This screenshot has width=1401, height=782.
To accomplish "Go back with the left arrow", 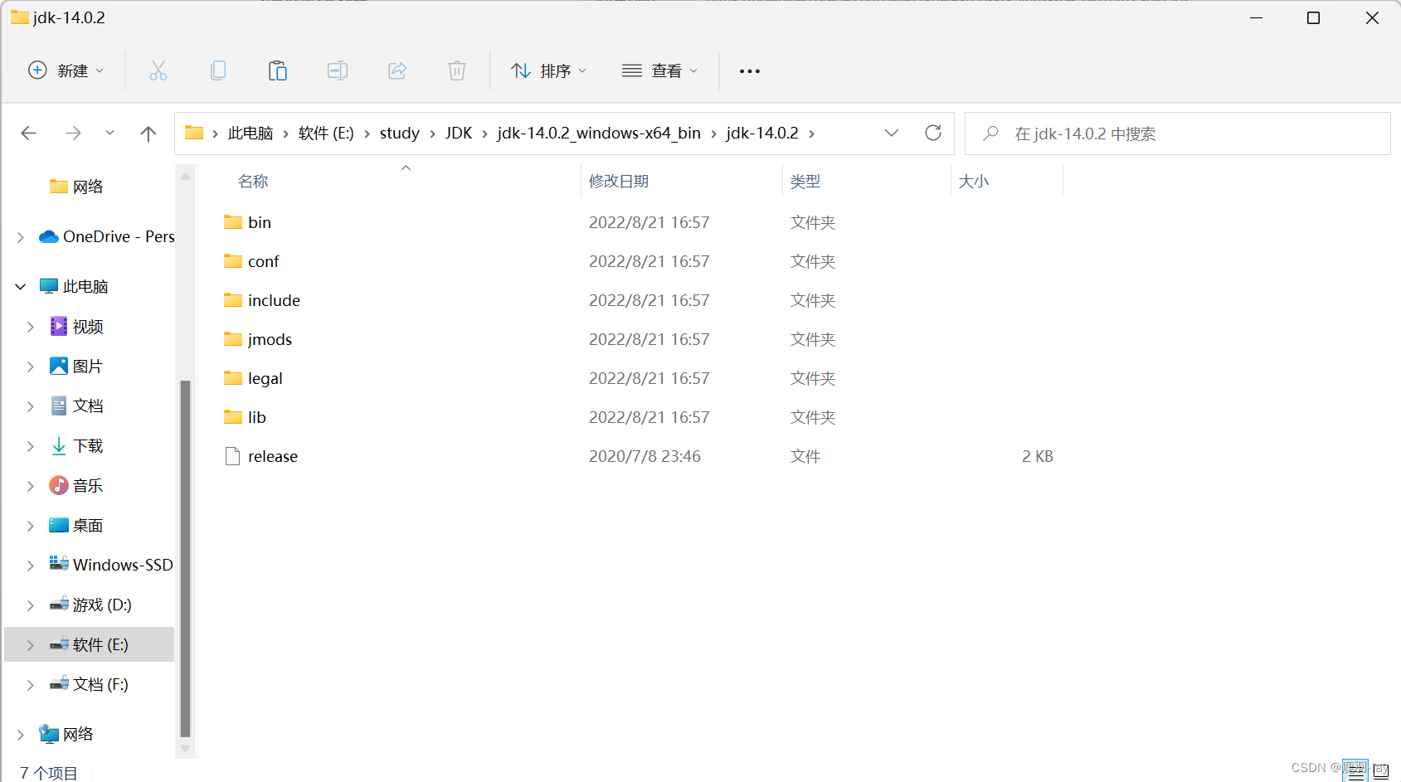I will [x=29, y=134].
